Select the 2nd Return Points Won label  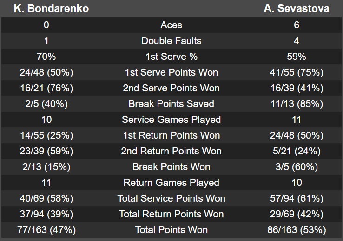coord(171,151)
